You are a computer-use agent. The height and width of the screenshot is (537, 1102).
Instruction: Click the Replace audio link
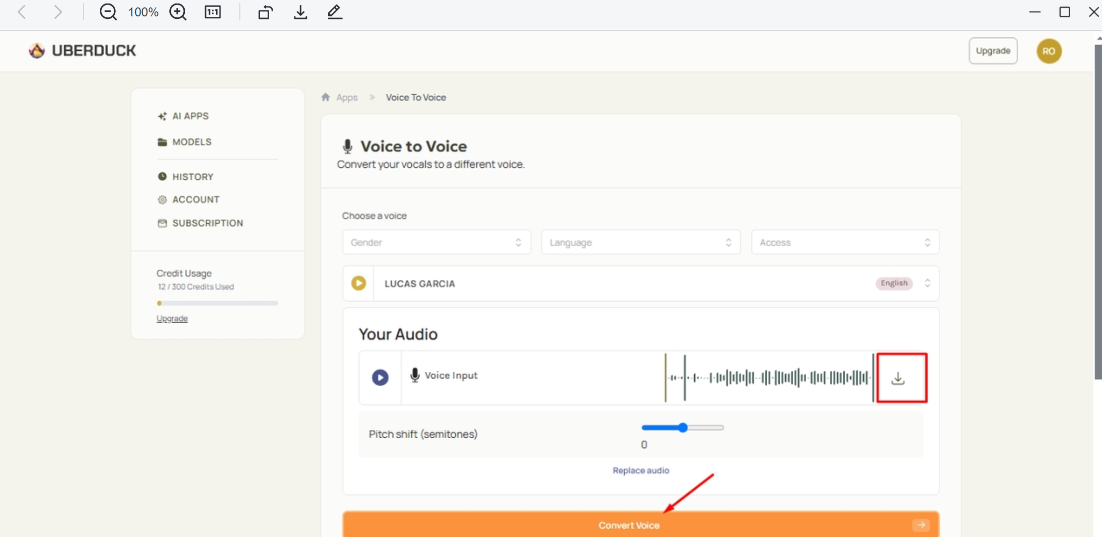[641, 470]
